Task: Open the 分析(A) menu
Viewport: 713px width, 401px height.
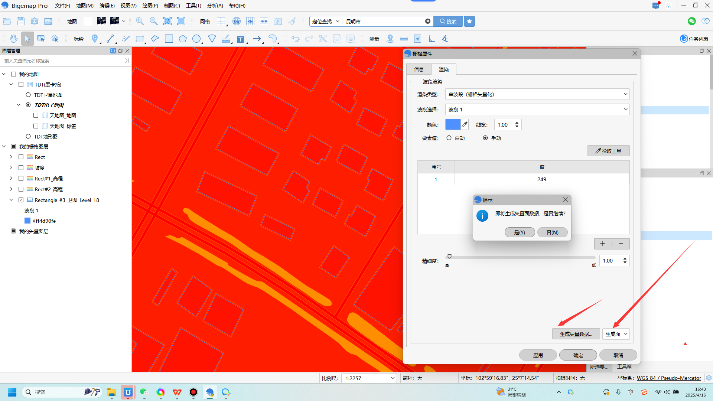Action: click(215, 6)
